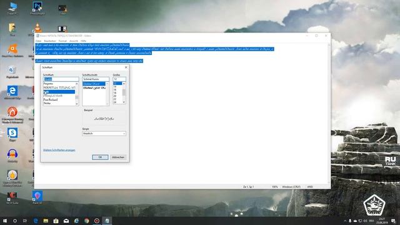Open Microsoft Store from taskbar
Viewport: 400px width, 225px height.
click(56, 221)
